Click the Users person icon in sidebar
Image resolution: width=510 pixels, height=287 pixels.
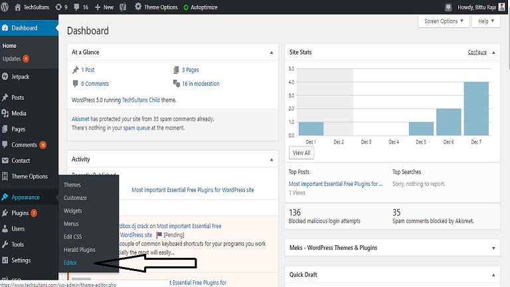click(5, 229)
